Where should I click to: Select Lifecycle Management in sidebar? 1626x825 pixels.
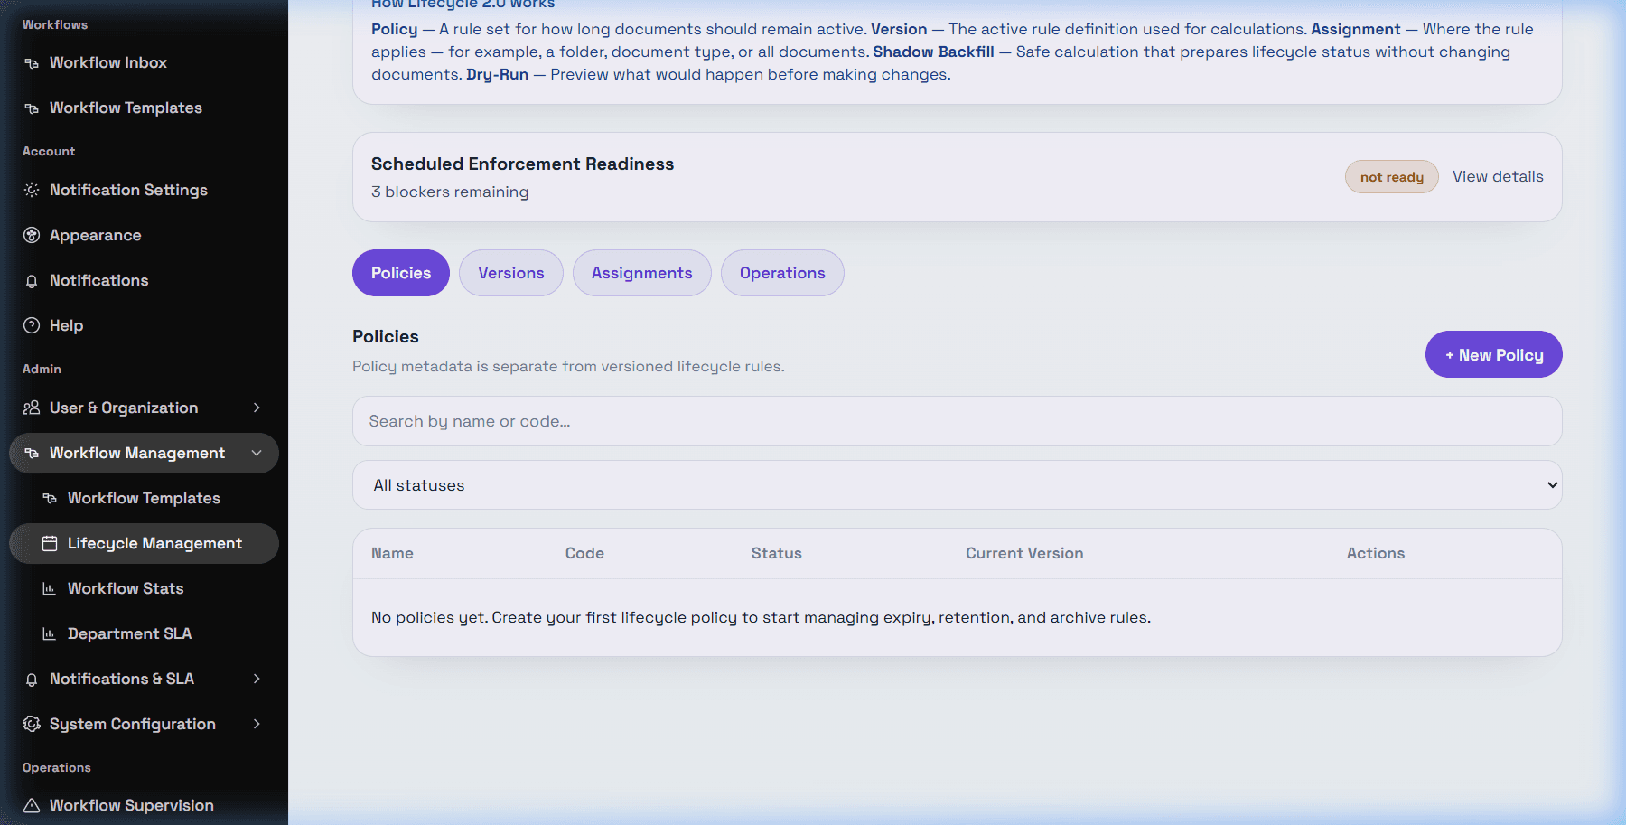pos(144,543)
